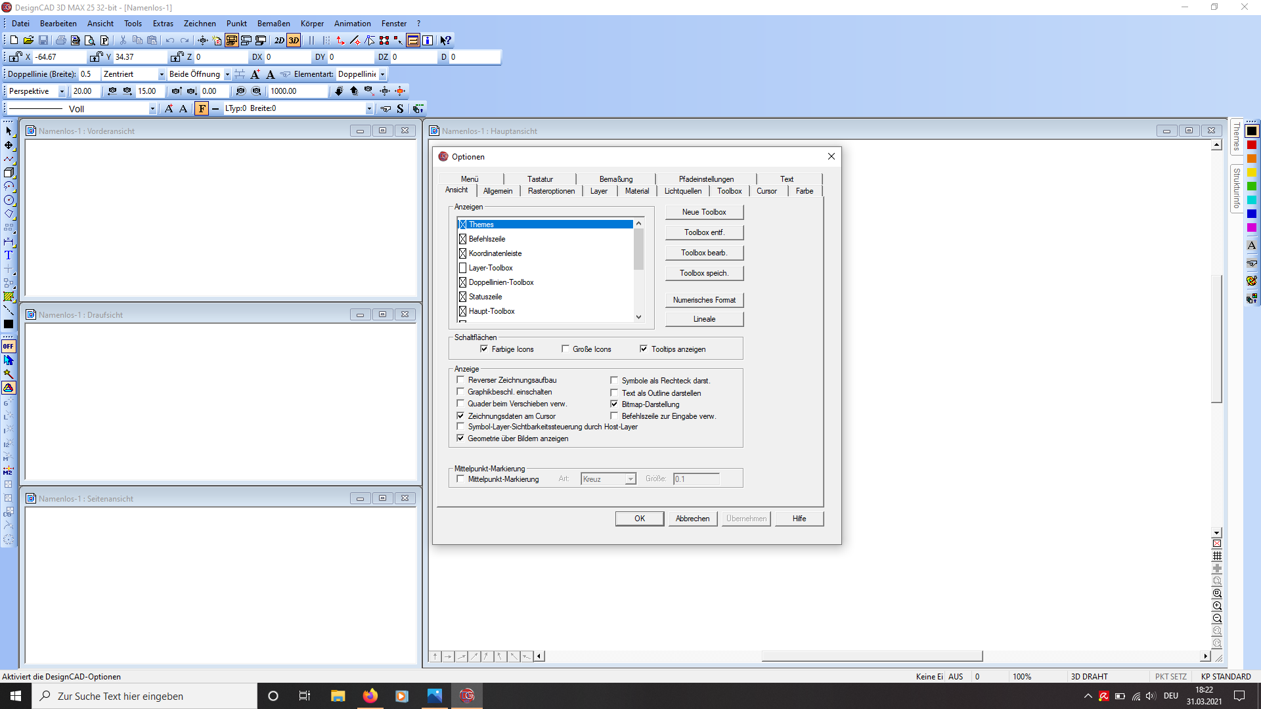Switch to the Allgemein tab
This screenshot has width=1261, height=709.
click(498, 191)
